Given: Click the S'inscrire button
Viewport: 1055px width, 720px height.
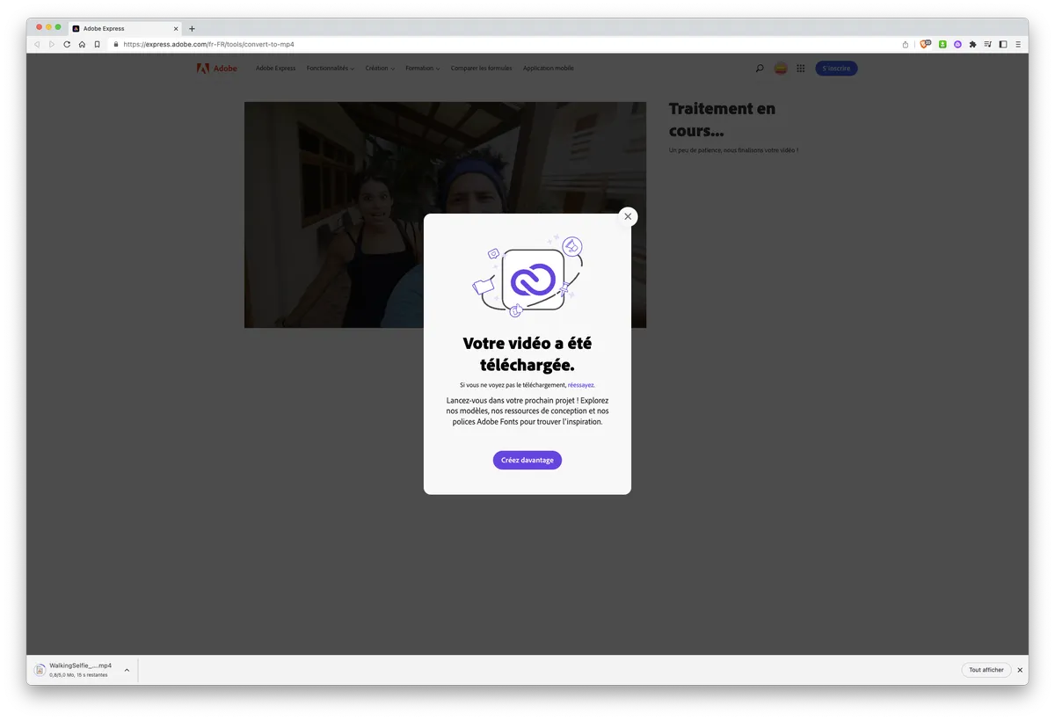Looking at the screenshot, I should pyautogui.click(x=836, y=69).
